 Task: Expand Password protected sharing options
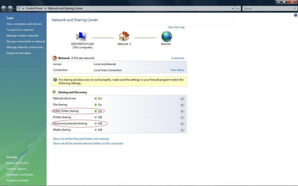(182, 124)
